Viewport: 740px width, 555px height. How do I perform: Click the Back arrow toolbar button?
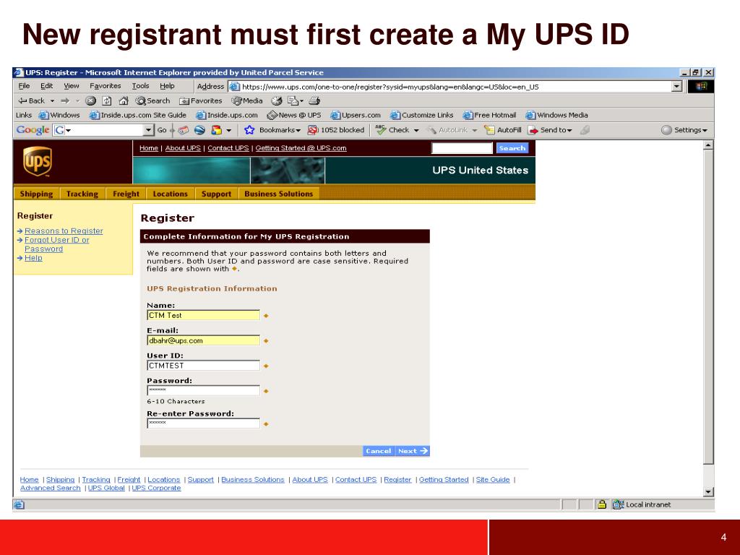tap(31, 100)
